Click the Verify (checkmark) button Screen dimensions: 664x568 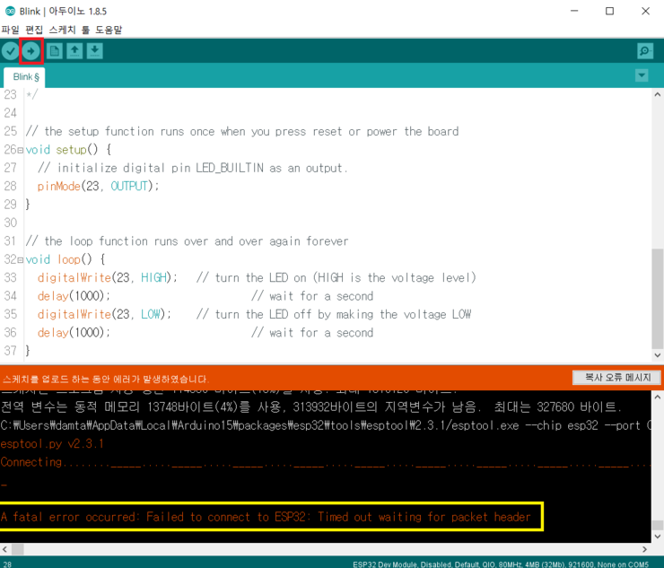tap(10, 51)
